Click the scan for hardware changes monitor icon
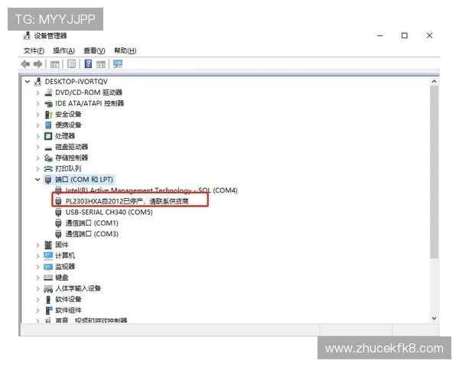This screenshot has height=367, width=459. tap(118, 63)
